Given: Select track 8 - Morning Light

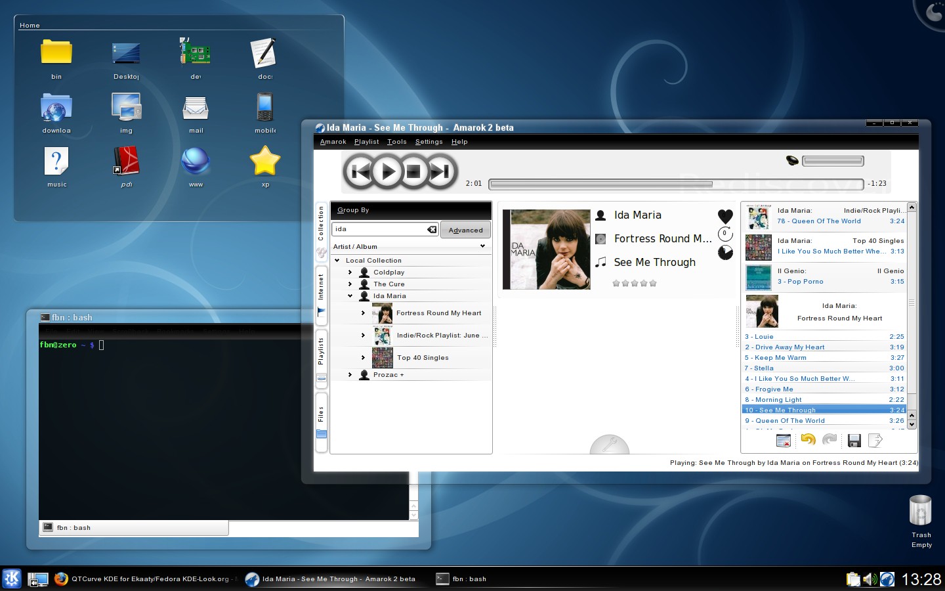Looking at the screenshot, I should click(x=824, y=399).
